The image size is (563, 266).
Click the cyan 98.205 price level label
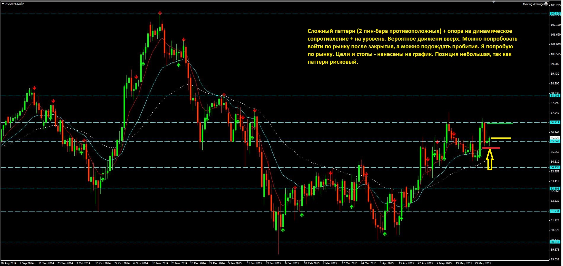tap(555, 96)
